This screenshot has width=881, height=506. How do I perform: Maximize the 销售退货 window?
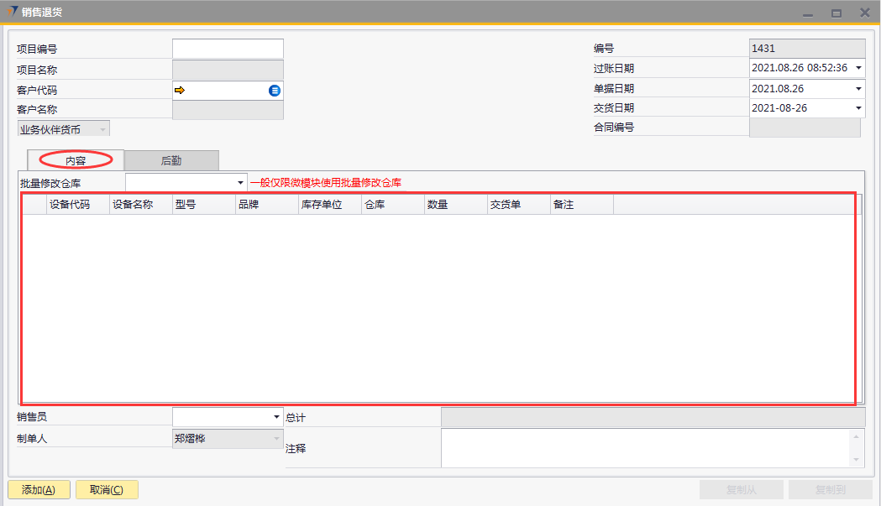(836, 13)
